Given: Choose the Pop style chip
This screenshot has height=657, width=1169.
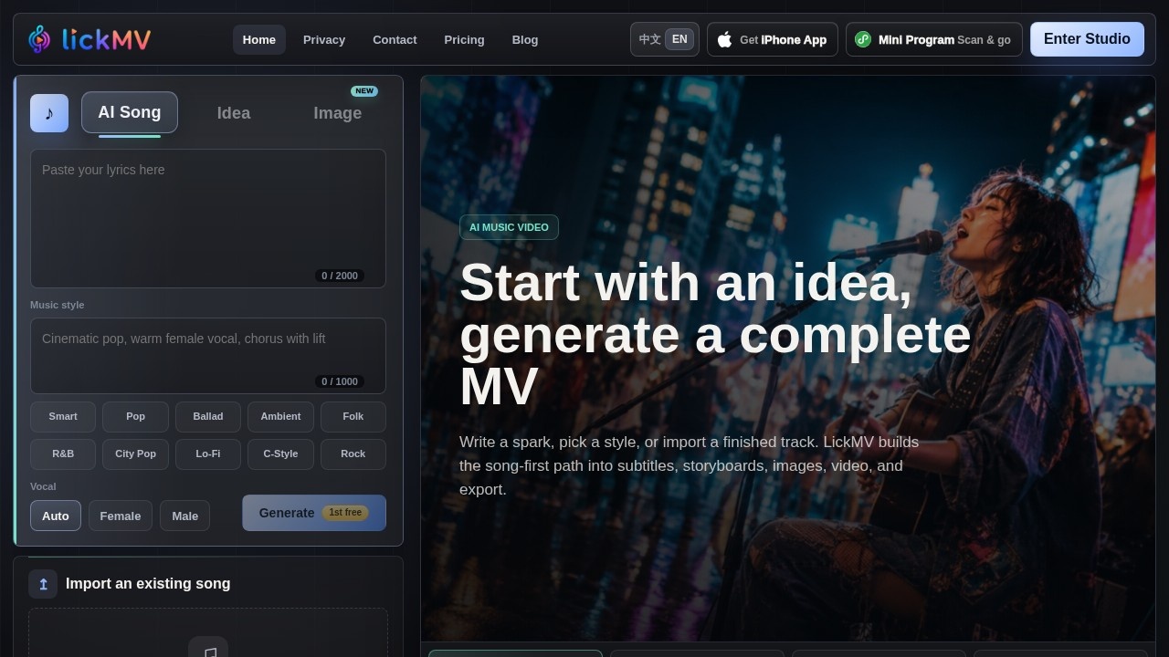Looking at the screenshot, I should [x=135, y=416].
